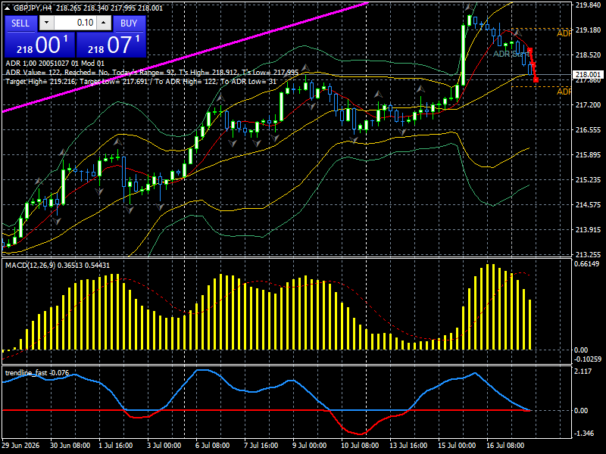606x454 pixels.
Task: Click the 7 Jul 16:00 time label
Action: [x=261, y=446]
